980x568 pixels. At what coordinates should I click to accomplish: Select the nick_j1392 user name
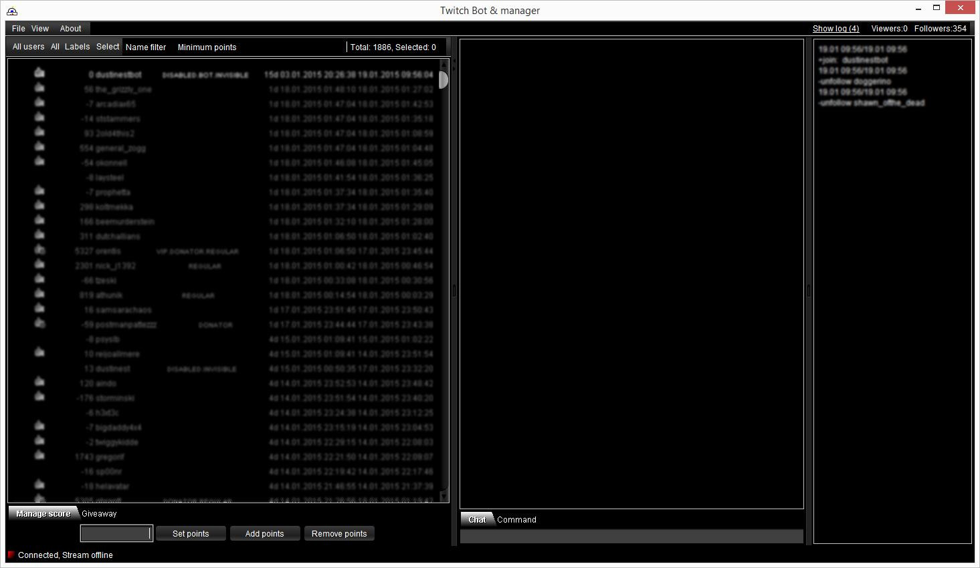coord(115,266)
